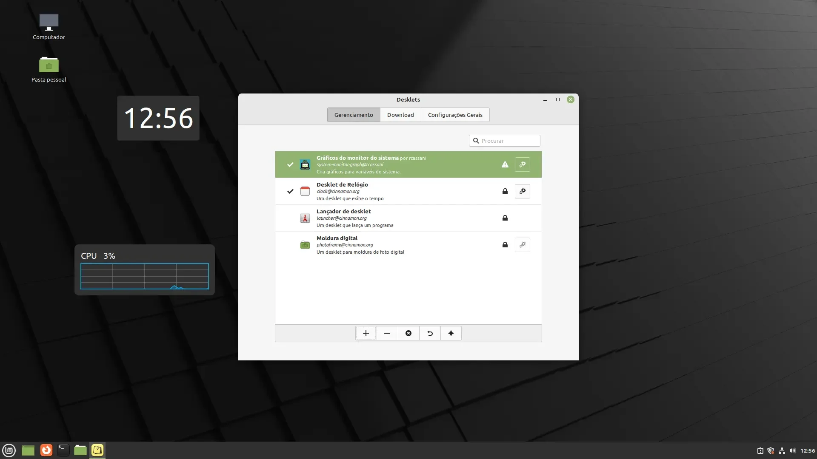Open settings for Gráficos do monitor do sistema
This screenshot has height=459, width=817.
tap(523, 164)
